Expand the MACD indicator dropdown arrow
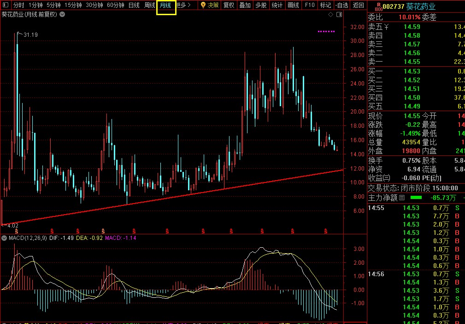The image size is (465, 324). [x=4, y=238]
